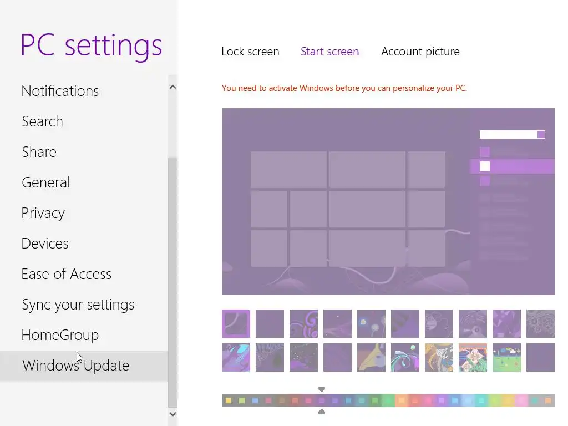The image size is (568, 426).
Task: Pick the highlighted curved-line background thumbnail
Action: tap(236, 323)
